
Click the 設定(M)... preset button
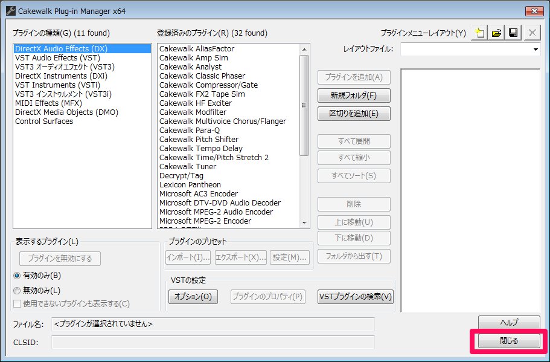[x=290, y=257]
